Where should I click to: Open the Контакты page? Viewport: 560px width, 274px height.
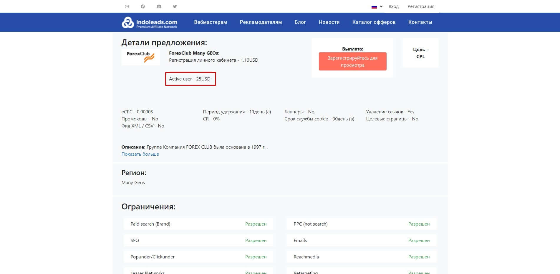tap(420, 22)
